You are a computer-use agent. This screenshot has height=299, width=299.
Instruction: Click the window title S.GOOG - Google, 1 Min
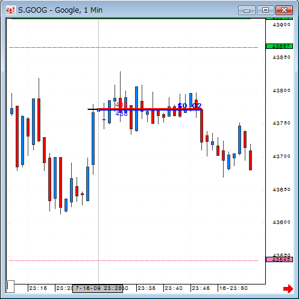60,10
